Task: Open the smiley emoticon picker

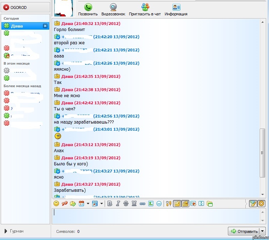Action: (x=56, y=204)
